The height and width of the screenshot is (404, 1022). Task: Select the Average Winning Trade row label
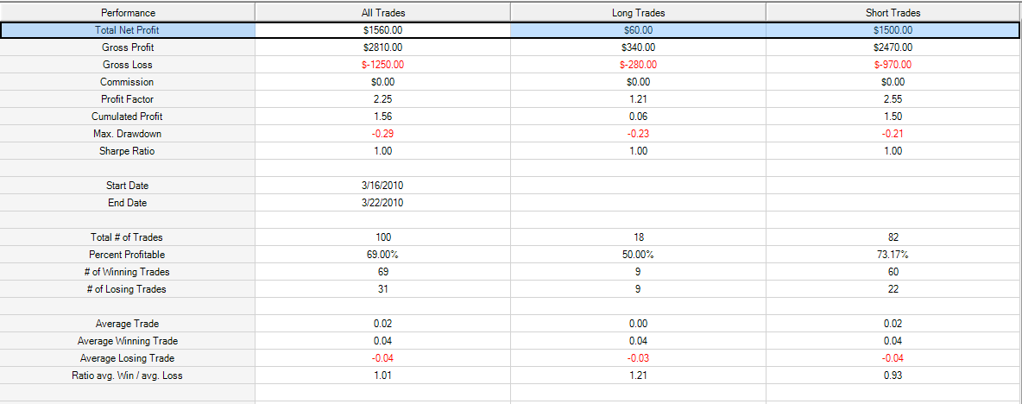tap(127, 341)
